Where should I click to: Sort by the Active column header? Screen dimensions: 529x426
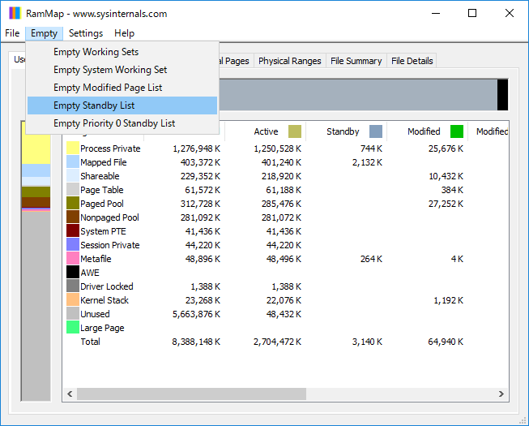pos(266,131)
